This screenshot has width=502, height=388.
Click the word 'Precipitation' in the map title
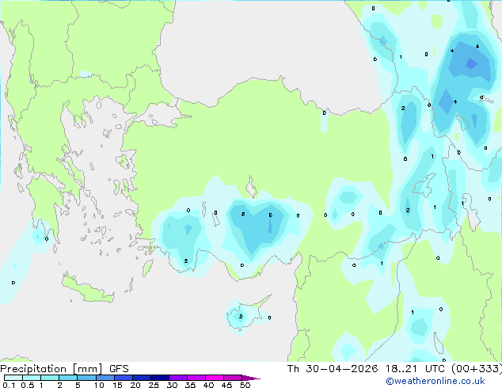click(x=33, y=369)
